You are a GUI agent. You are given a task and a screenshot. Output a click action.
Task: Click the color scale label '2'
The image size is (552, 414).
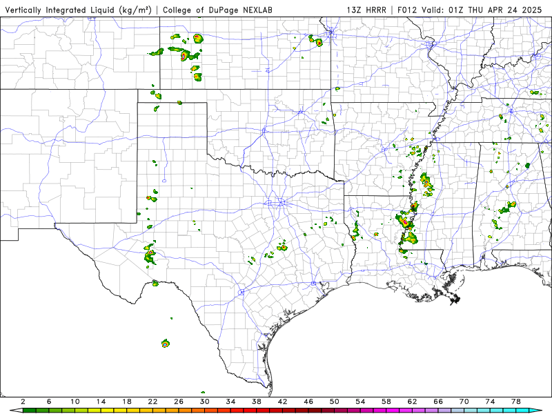coord(23,402)
